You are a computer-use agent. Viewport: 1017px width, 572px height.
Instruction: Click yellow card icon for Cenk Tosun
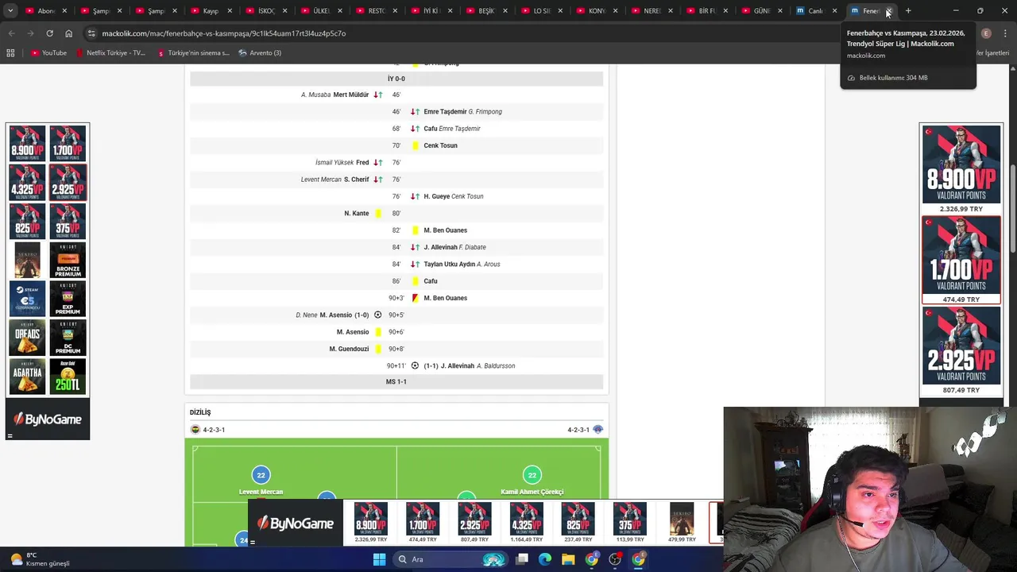[415, 145]
